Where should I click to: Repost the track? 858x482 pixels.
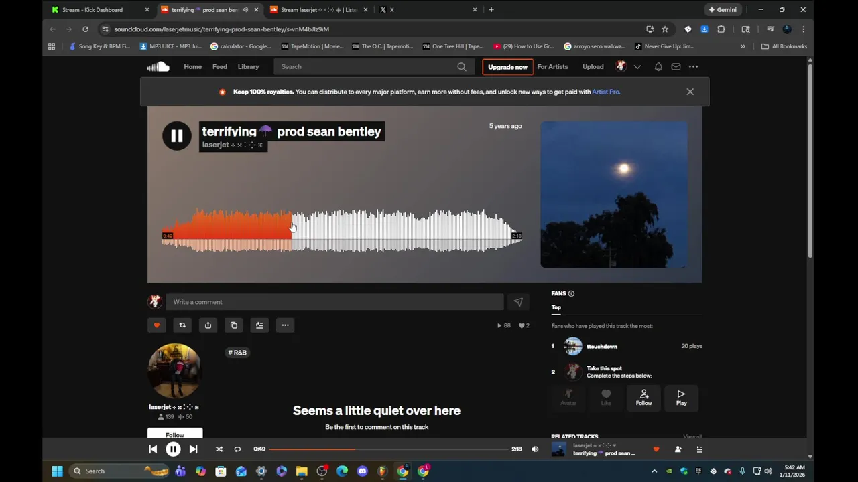click(x=182, y=325)
